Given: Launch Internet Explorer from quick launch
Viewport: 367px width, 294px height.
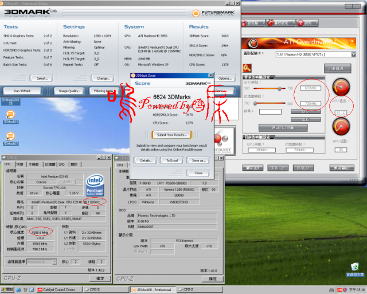Looking at the screenshot, I should 19,290.
